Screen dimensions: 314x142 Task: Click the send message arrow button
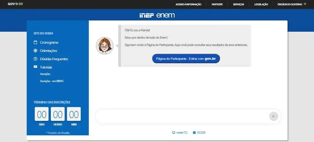click(274, 116)
